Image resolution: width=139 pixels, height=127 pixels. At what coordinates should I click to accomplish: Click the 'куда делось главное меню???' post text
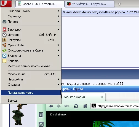tap(95, 84)
